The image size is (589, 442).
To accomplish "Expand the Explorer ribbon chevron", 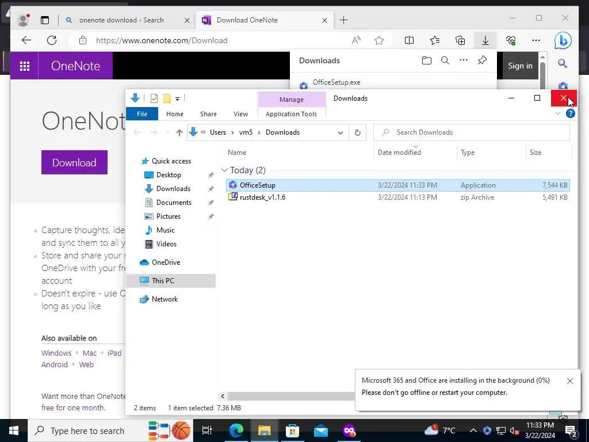I will [558, 113].
